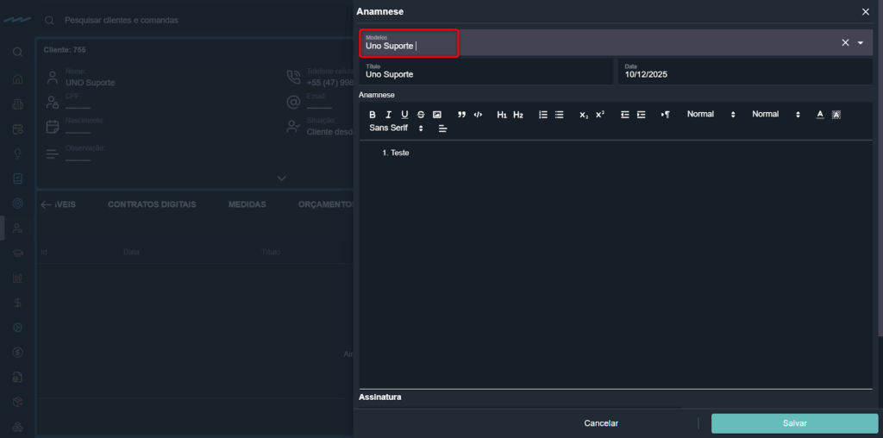The image size is (883, 438).
Task: Increase the text indent
Action: point(641,115)
